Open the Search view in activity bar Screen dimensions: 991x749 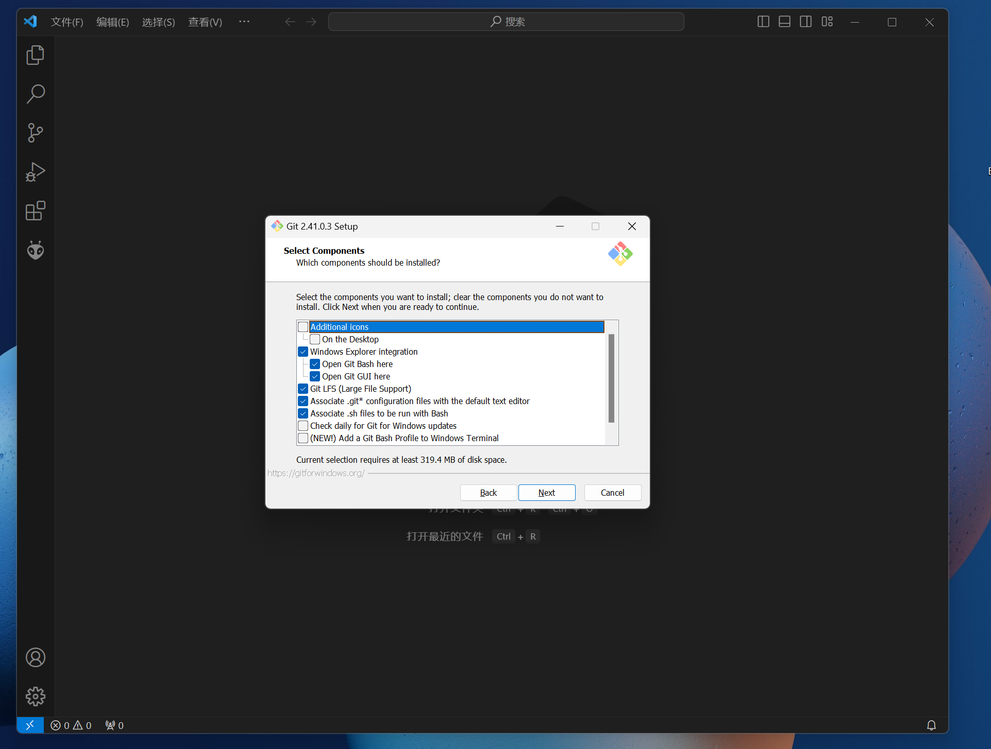click(x=36, y=94)
